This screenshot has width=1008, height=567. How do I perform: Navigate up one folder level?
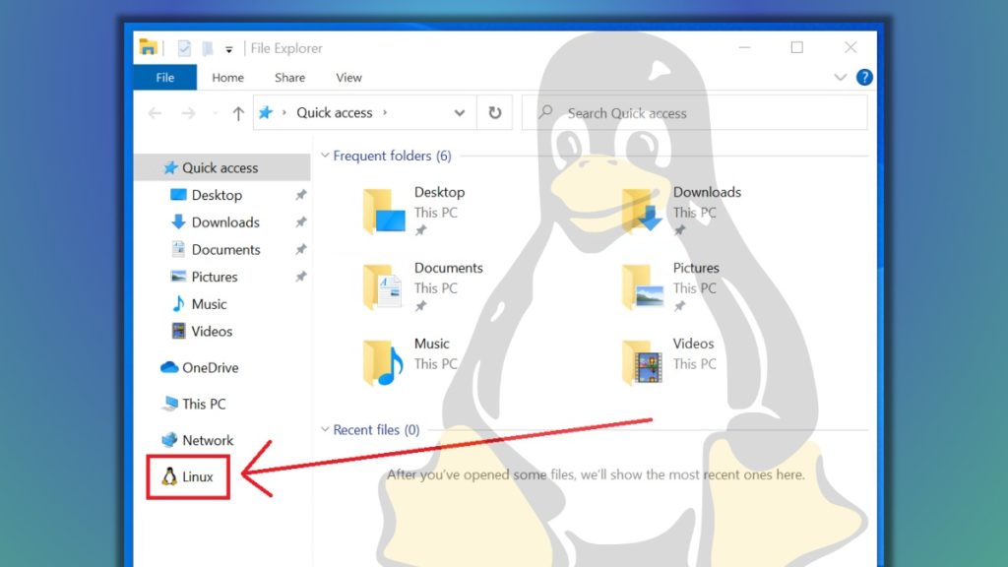(x=237, y=112)
